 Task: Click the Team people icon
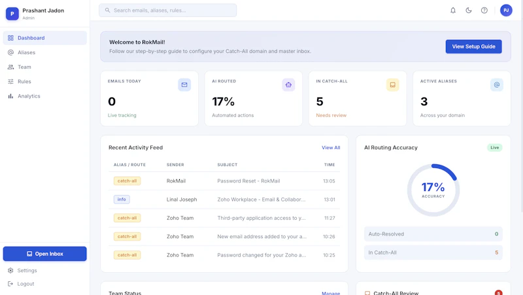(x=10, y=67)
